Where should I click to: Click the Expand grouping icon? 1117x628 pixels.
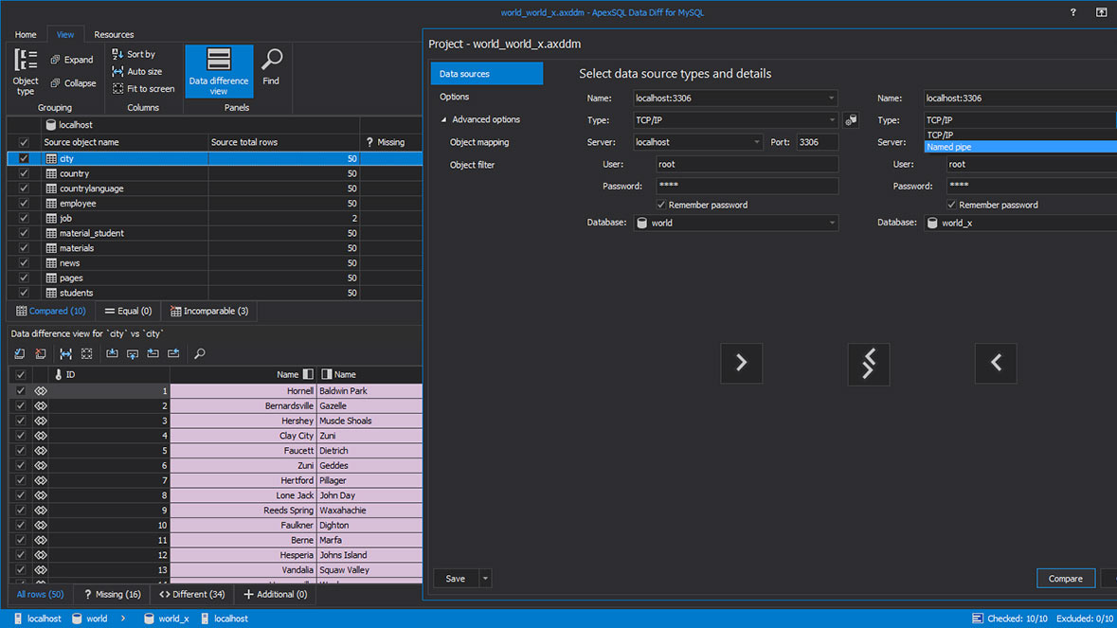point(71,59)
